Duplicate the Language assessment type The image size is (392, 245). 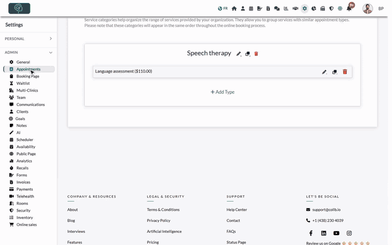pyautogui.click(x=335, y=72)
